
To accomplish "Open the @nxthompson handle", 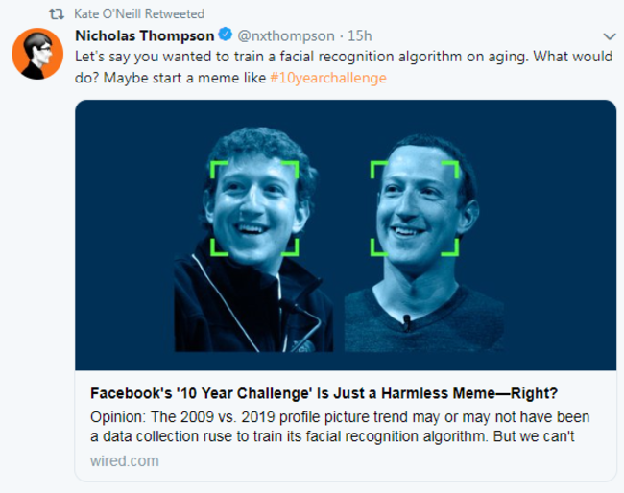I will pyautogui.click(x=285, y=35).
